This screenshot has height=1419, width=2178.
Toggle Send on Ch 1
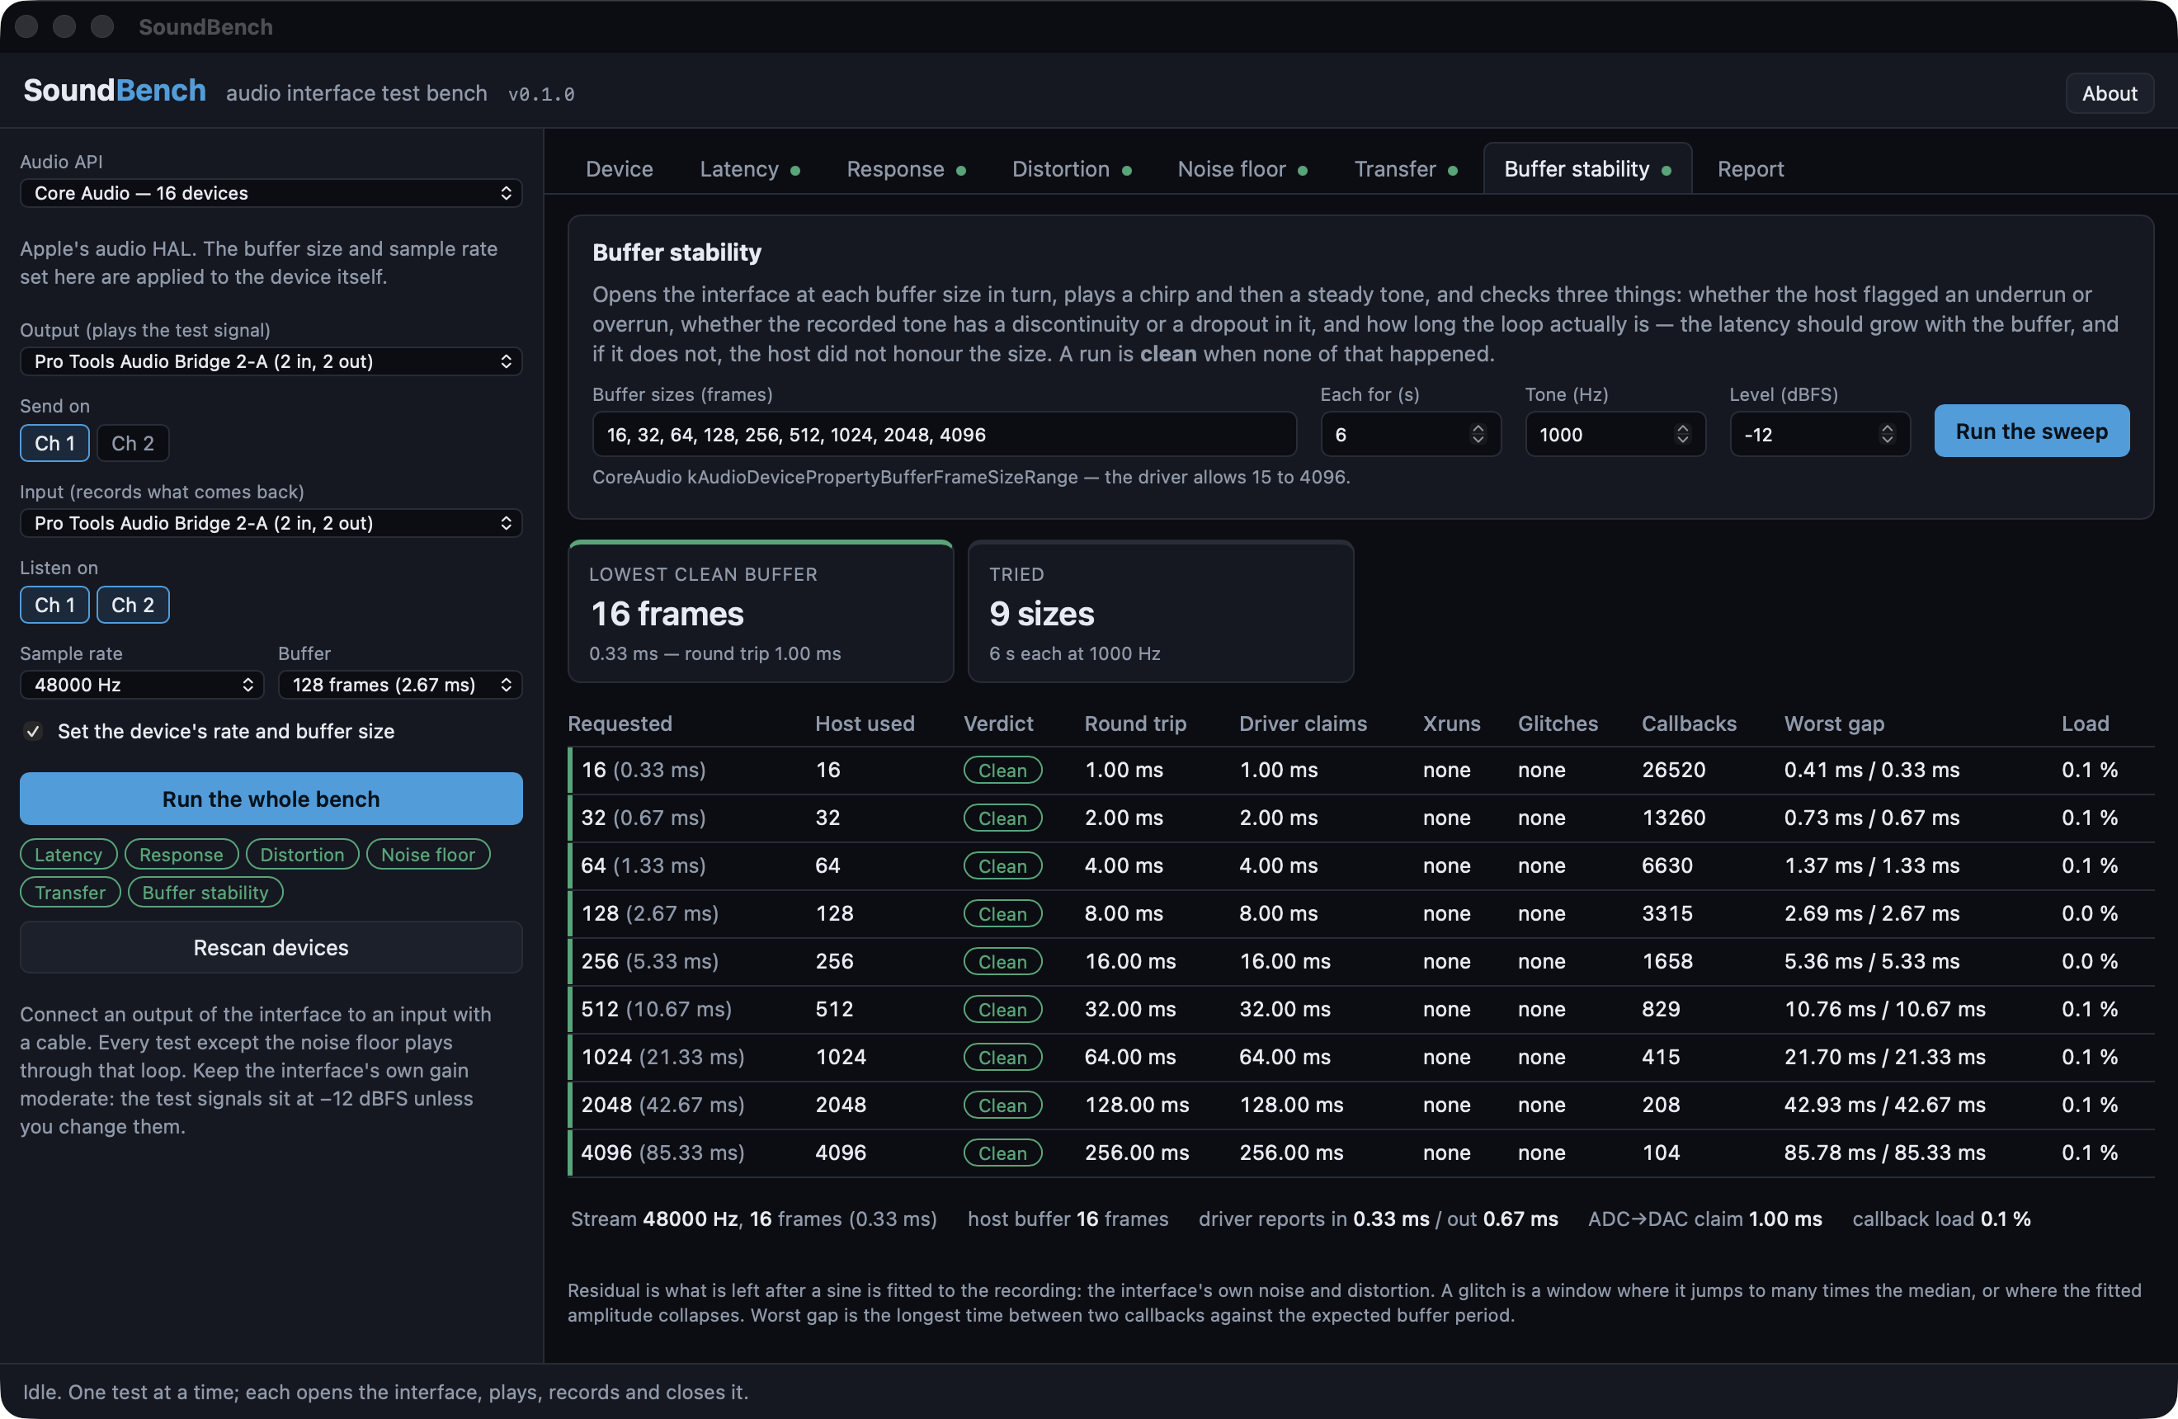[55, 443]
